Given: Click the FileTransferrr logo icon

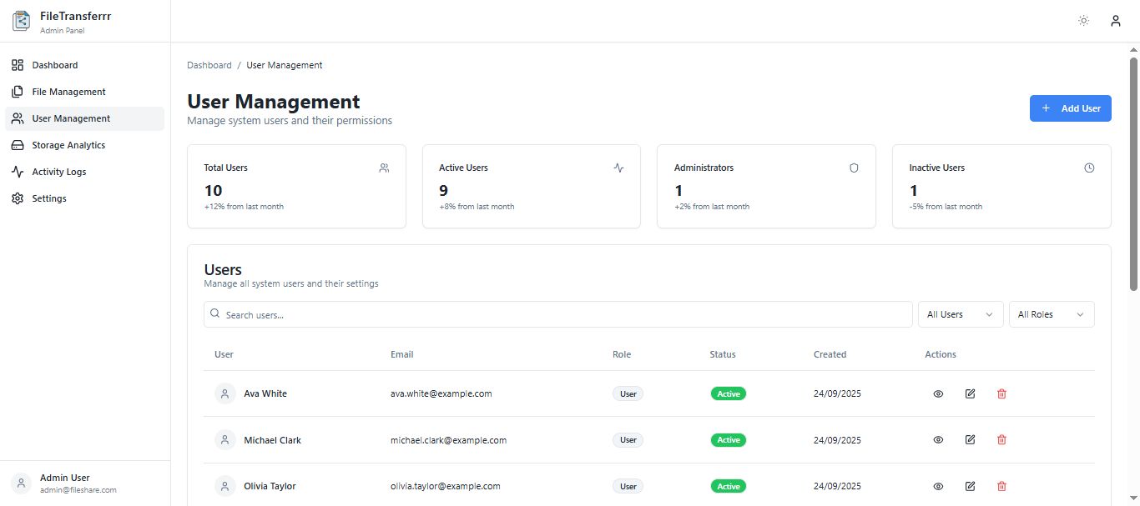Looking at the screenshot, I should pos(21,21).
